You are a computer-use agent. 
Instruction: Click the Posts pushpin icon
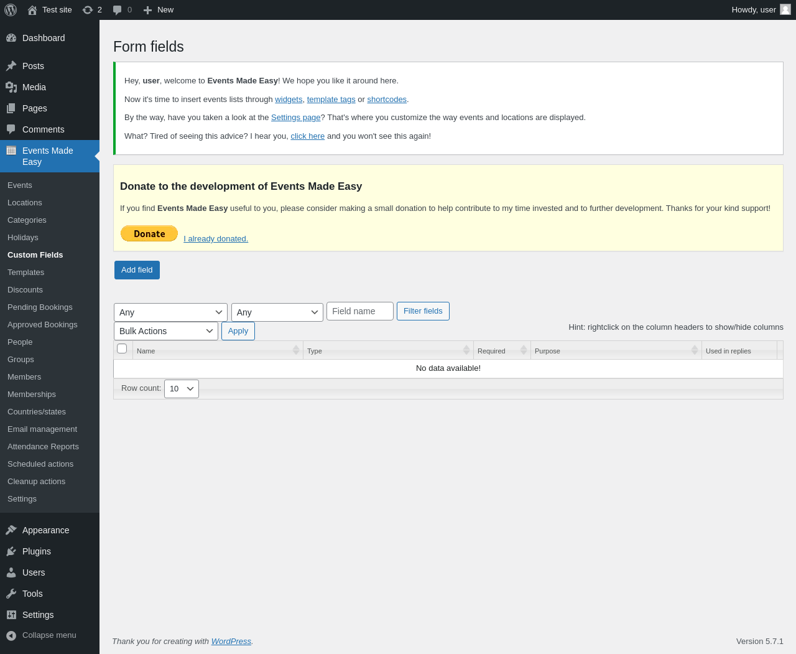point(11,66)
